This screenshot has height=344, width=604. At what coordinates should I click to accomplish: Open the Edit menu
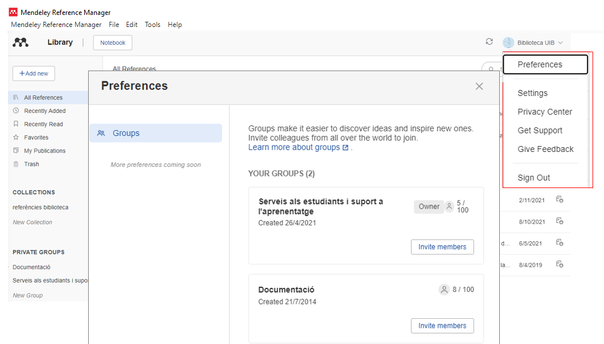[132, 25]
